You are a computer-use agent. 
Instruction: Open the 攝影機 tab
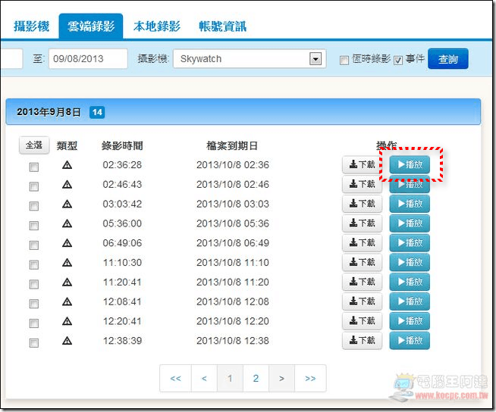(31, 27)
